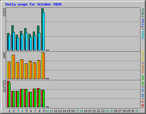The image size is (146, 114).
Task: Click the day 8 green kB Out bar
Action: [39, 98]
